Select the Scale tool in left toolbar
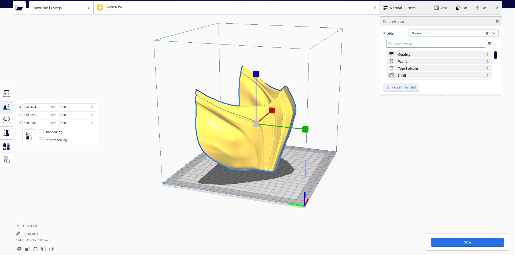This screenshot has height=255, width=515. click(6, 107)
